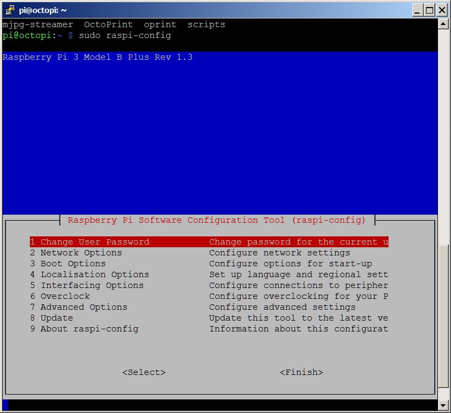Click 'Set up language and regional' description

(298, 274)
